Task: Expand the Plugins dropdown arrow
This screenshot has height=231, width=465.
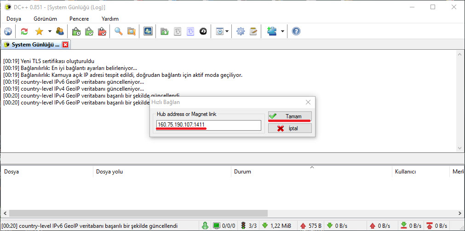Action: click(282, 31)
